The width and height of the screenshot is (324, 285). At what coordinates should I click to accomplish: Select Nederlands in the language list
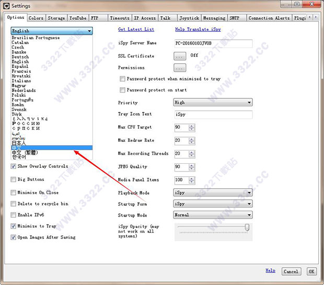[x=52, y=90]
